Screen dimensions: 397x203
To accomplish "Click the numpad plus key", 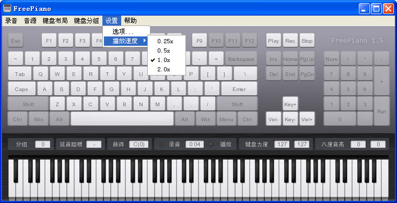I will (382, 81).
